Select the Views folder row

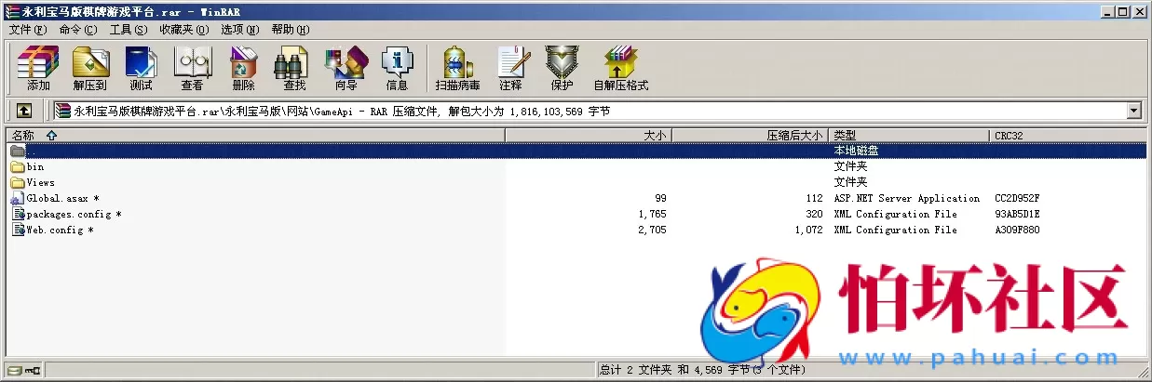(x=576, y=182)
